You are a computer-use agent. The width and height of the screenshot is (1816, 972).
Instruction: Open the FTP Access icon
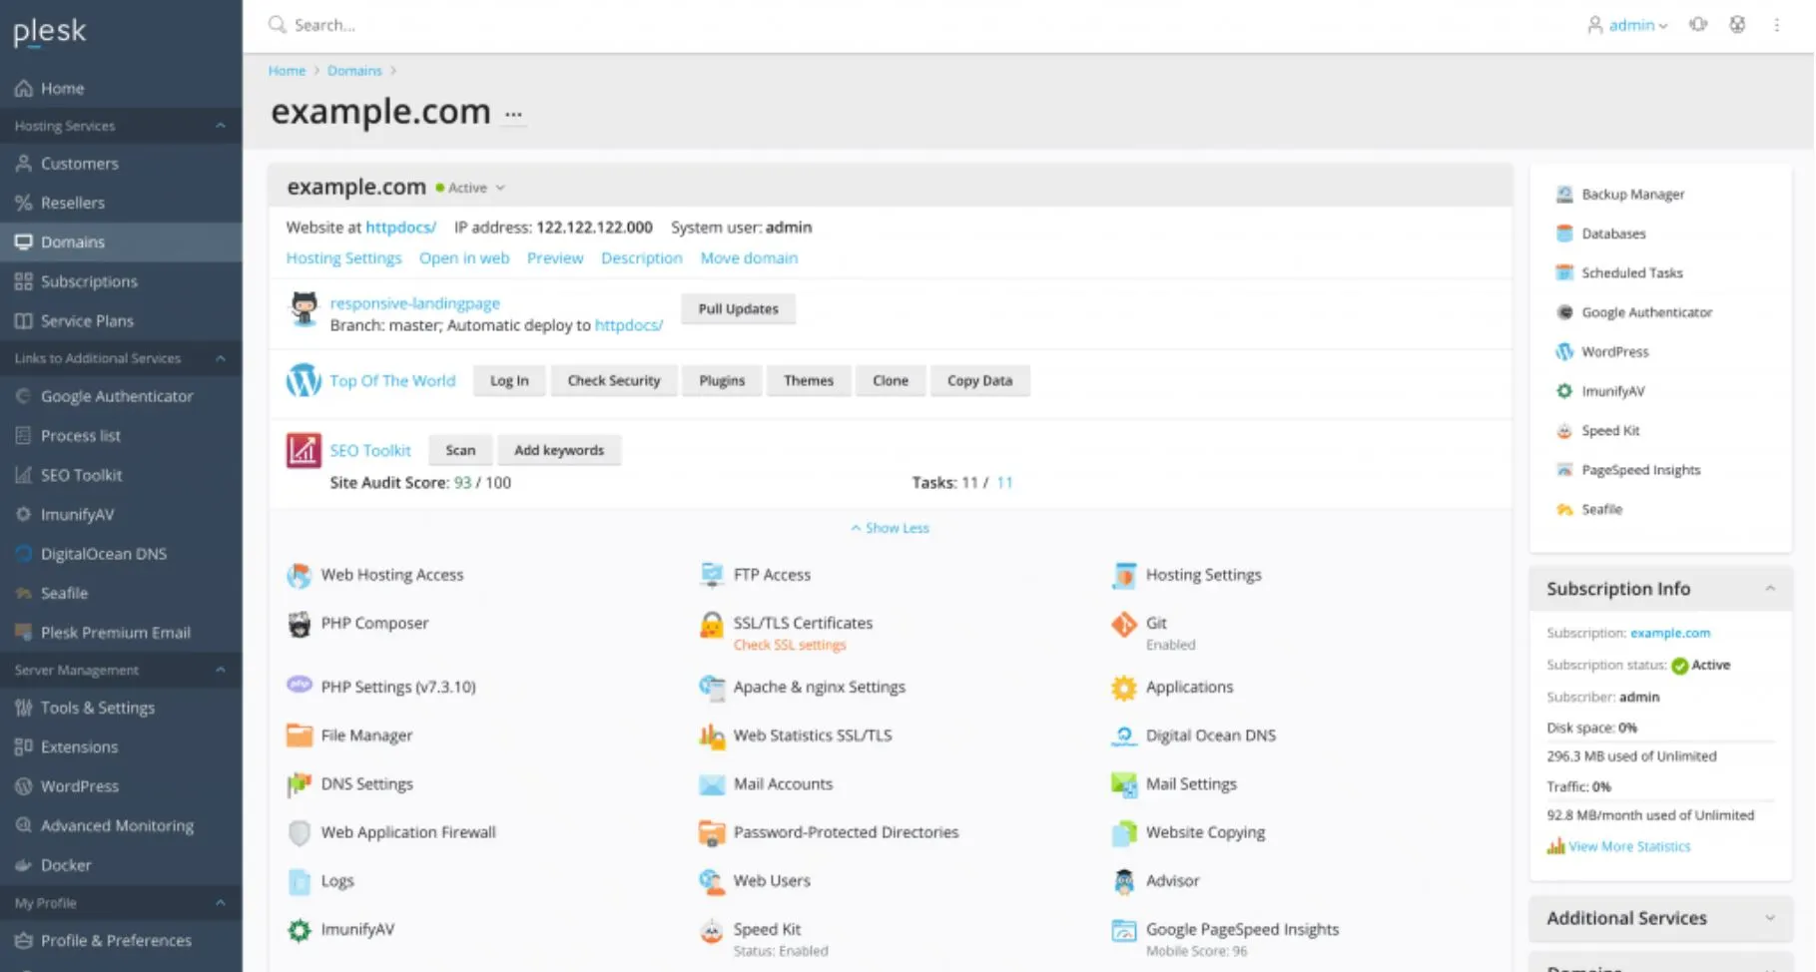(x=711, y=575)
